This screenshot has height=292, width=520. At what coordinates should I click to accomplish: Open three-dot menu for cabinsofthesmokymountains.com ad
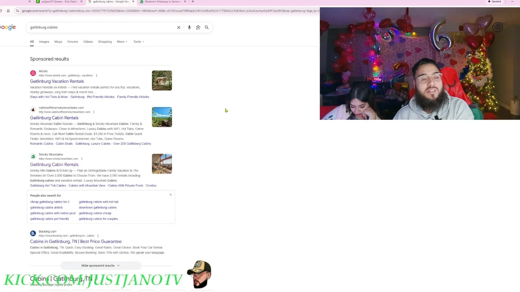tap(93, 112)
